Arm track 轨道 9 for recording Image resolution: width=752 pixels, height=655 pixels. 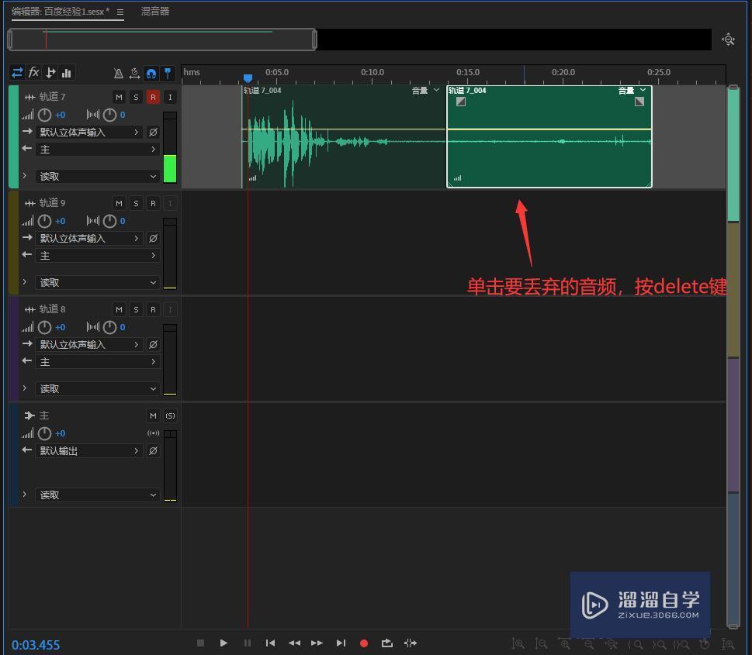point(153,204)
